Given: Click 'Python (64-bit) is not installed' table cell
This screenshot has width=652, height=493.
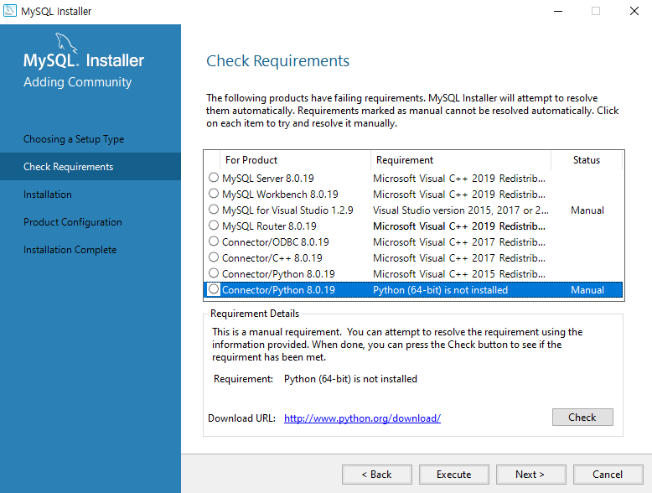Looking at the screenshot, I should [440, 290].
